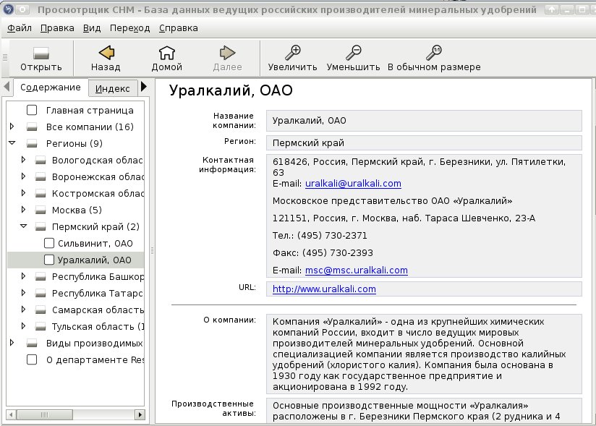Click the Уралкалий, ОАО page heading
This screenshot has width=596, height=426.
coord(231,90)
